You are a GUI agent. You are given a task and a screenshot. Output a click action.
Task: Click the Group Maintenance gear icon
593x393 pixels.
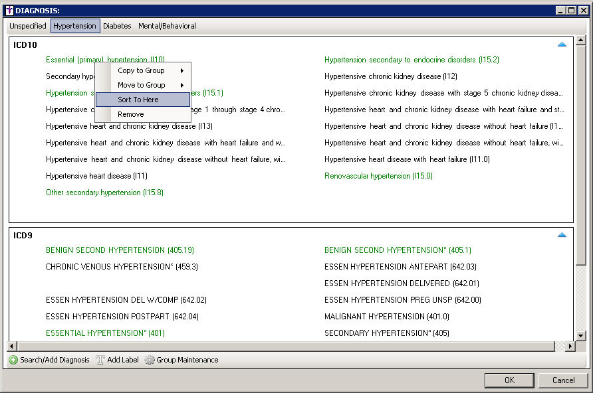pos(150,360)
